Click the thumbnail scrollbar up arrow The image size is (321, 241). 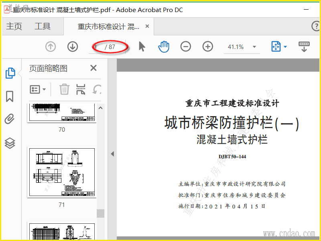pos(101,108)
